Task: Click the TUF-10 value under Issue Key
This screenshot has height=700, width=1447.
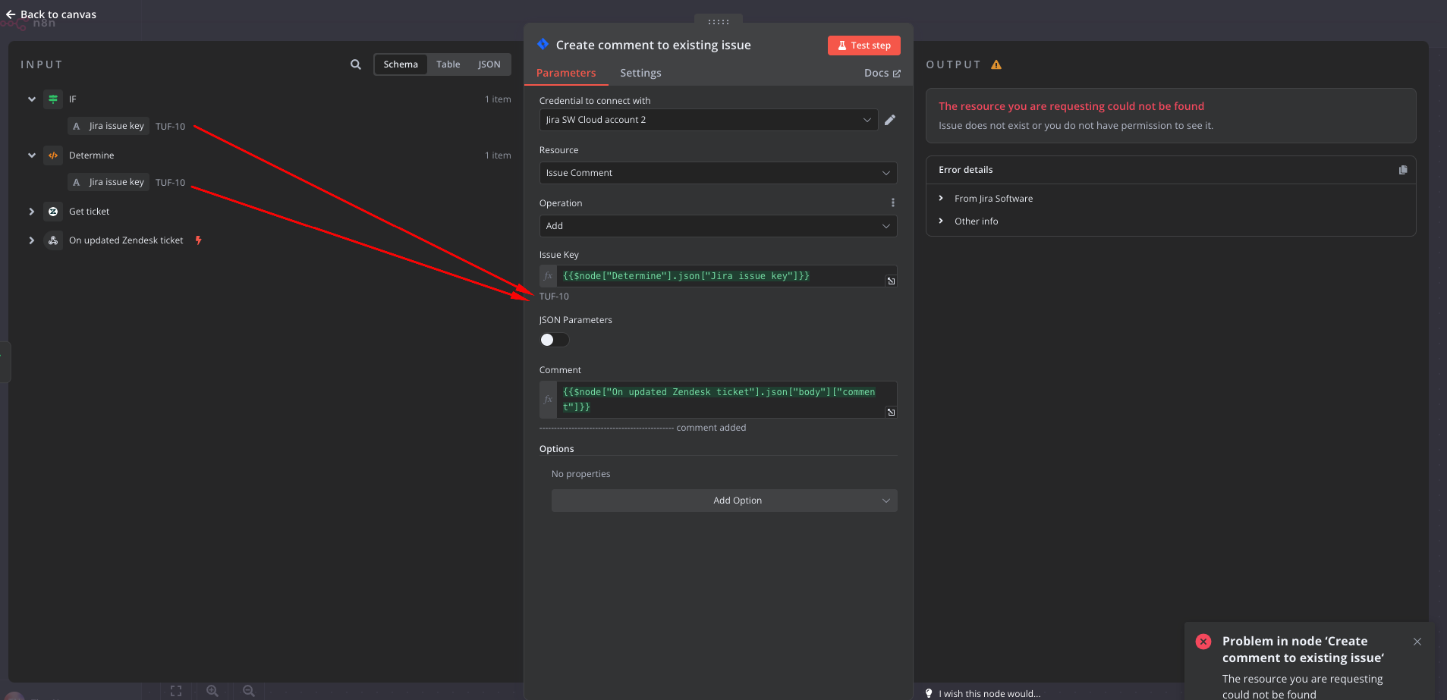Action: pos(554,297)
